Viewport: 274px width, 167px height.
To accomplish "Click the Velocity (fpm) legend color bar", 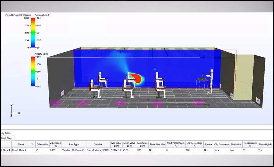I will click(33, 71).
